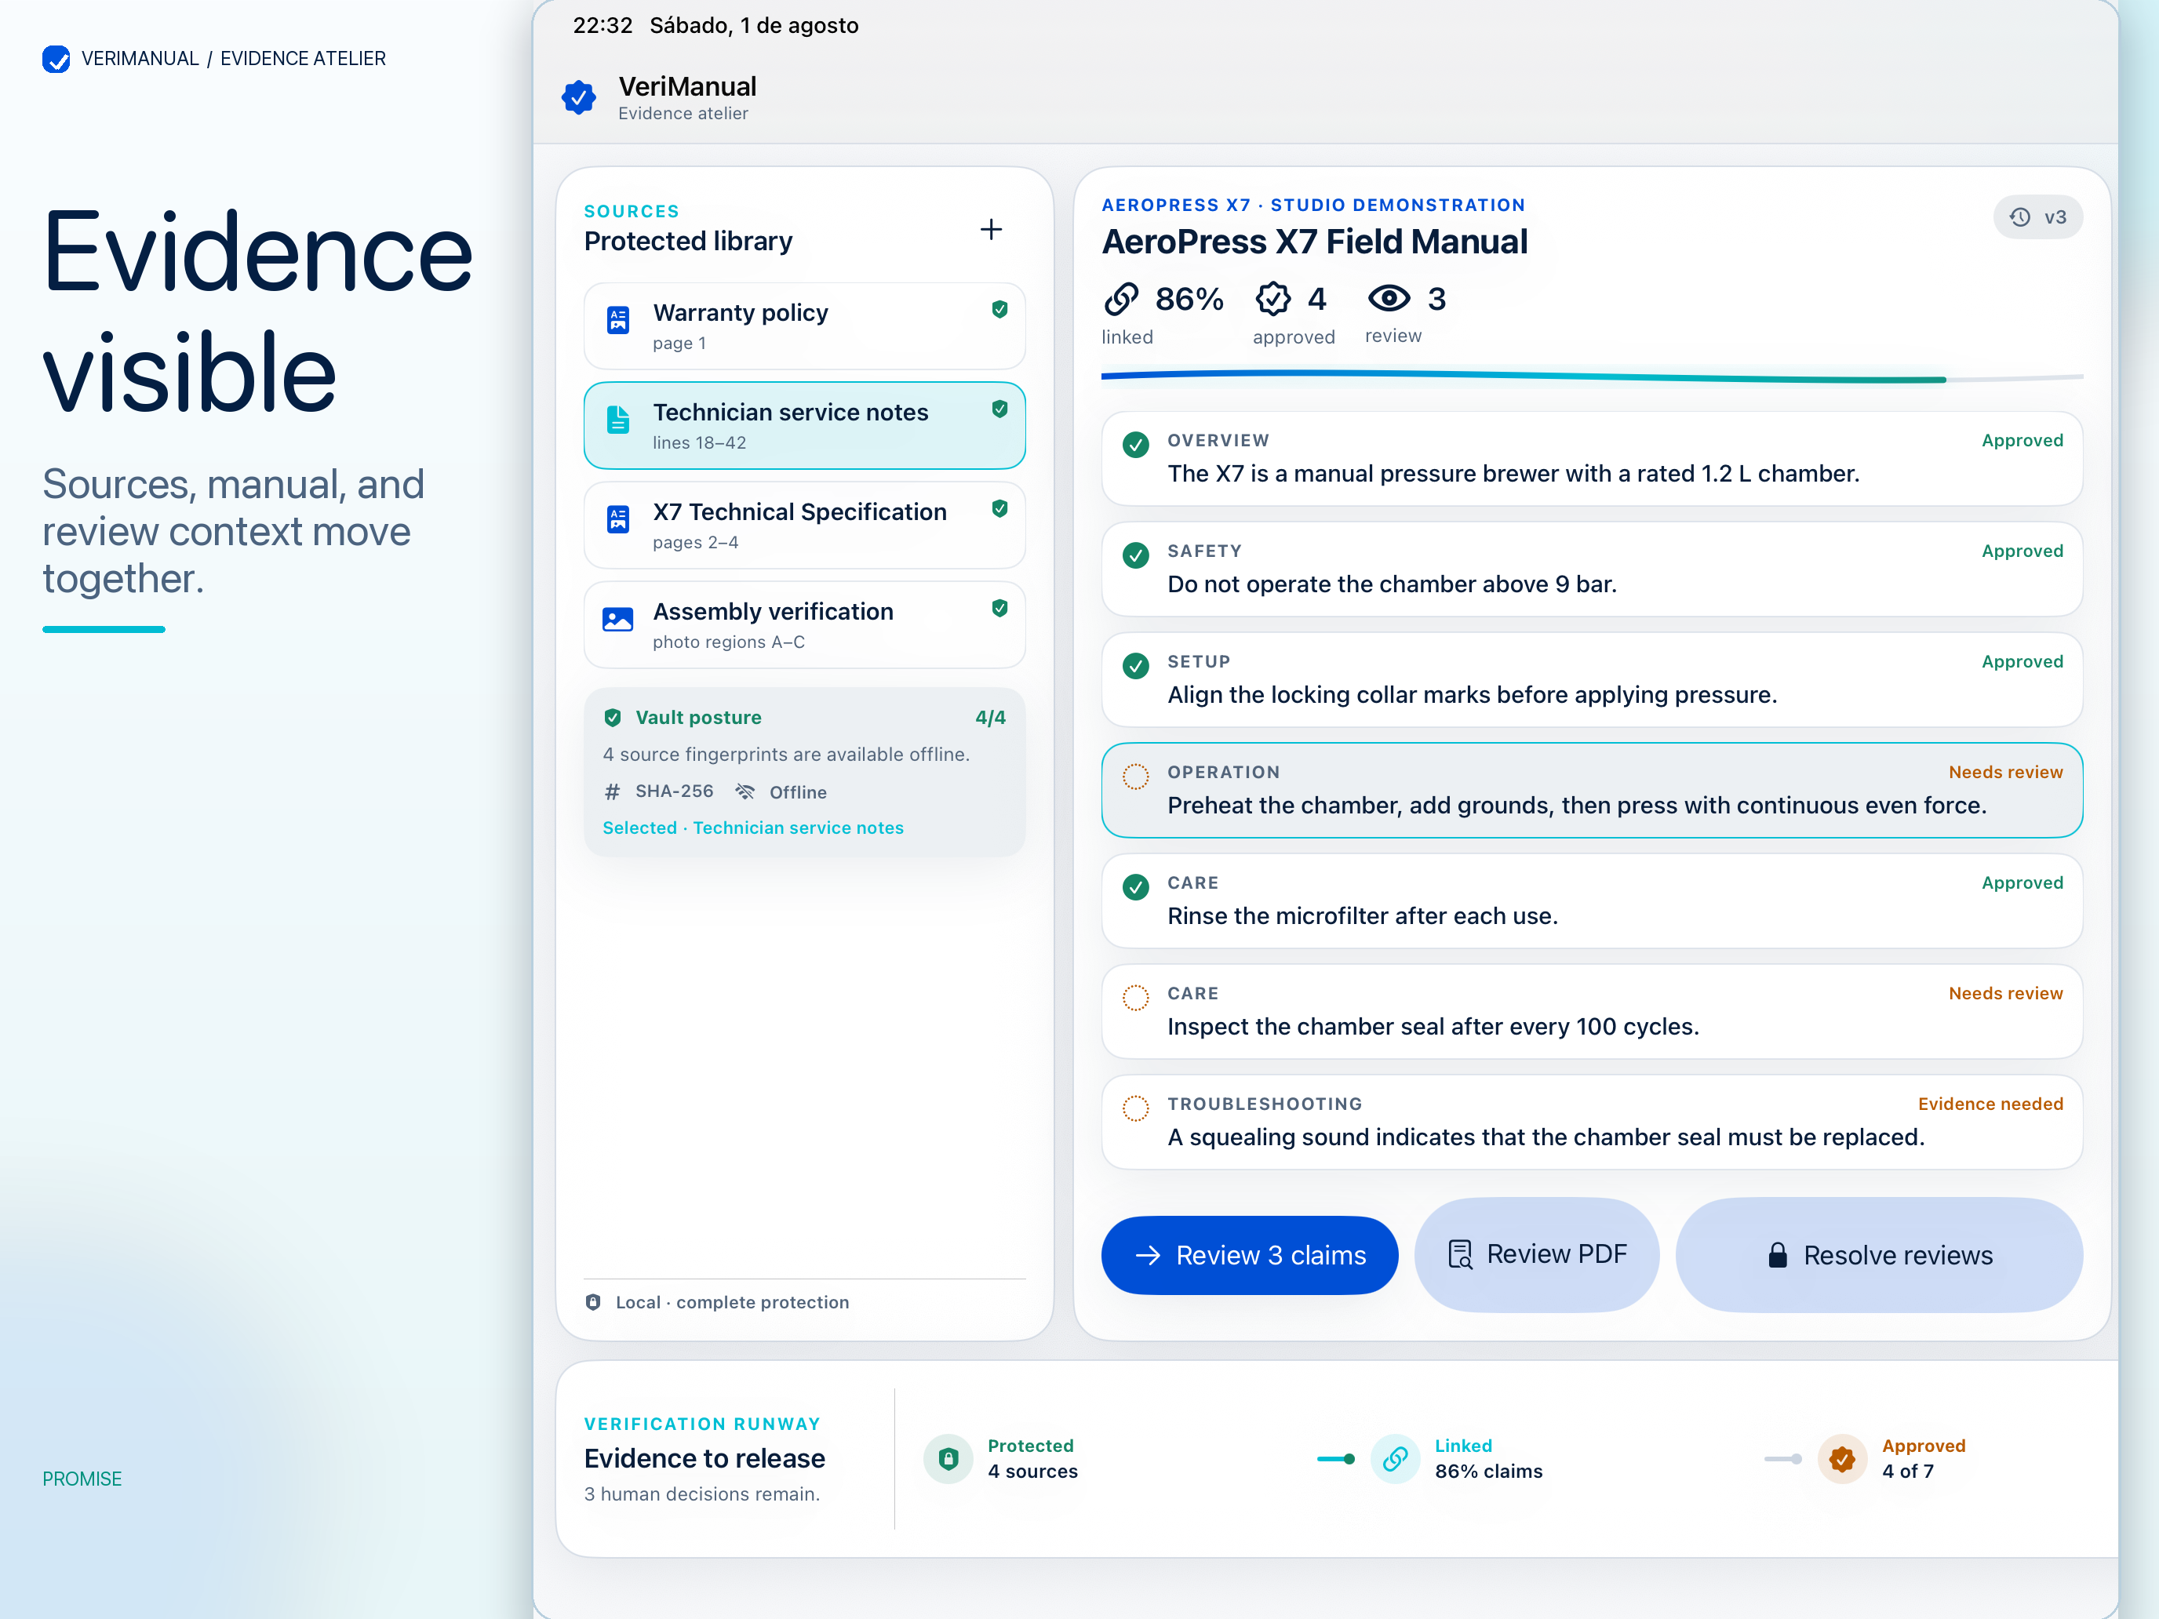2159x1619 pixels.
Task: Click the X7 Technical Specification document icon
Action: [618, 519]
